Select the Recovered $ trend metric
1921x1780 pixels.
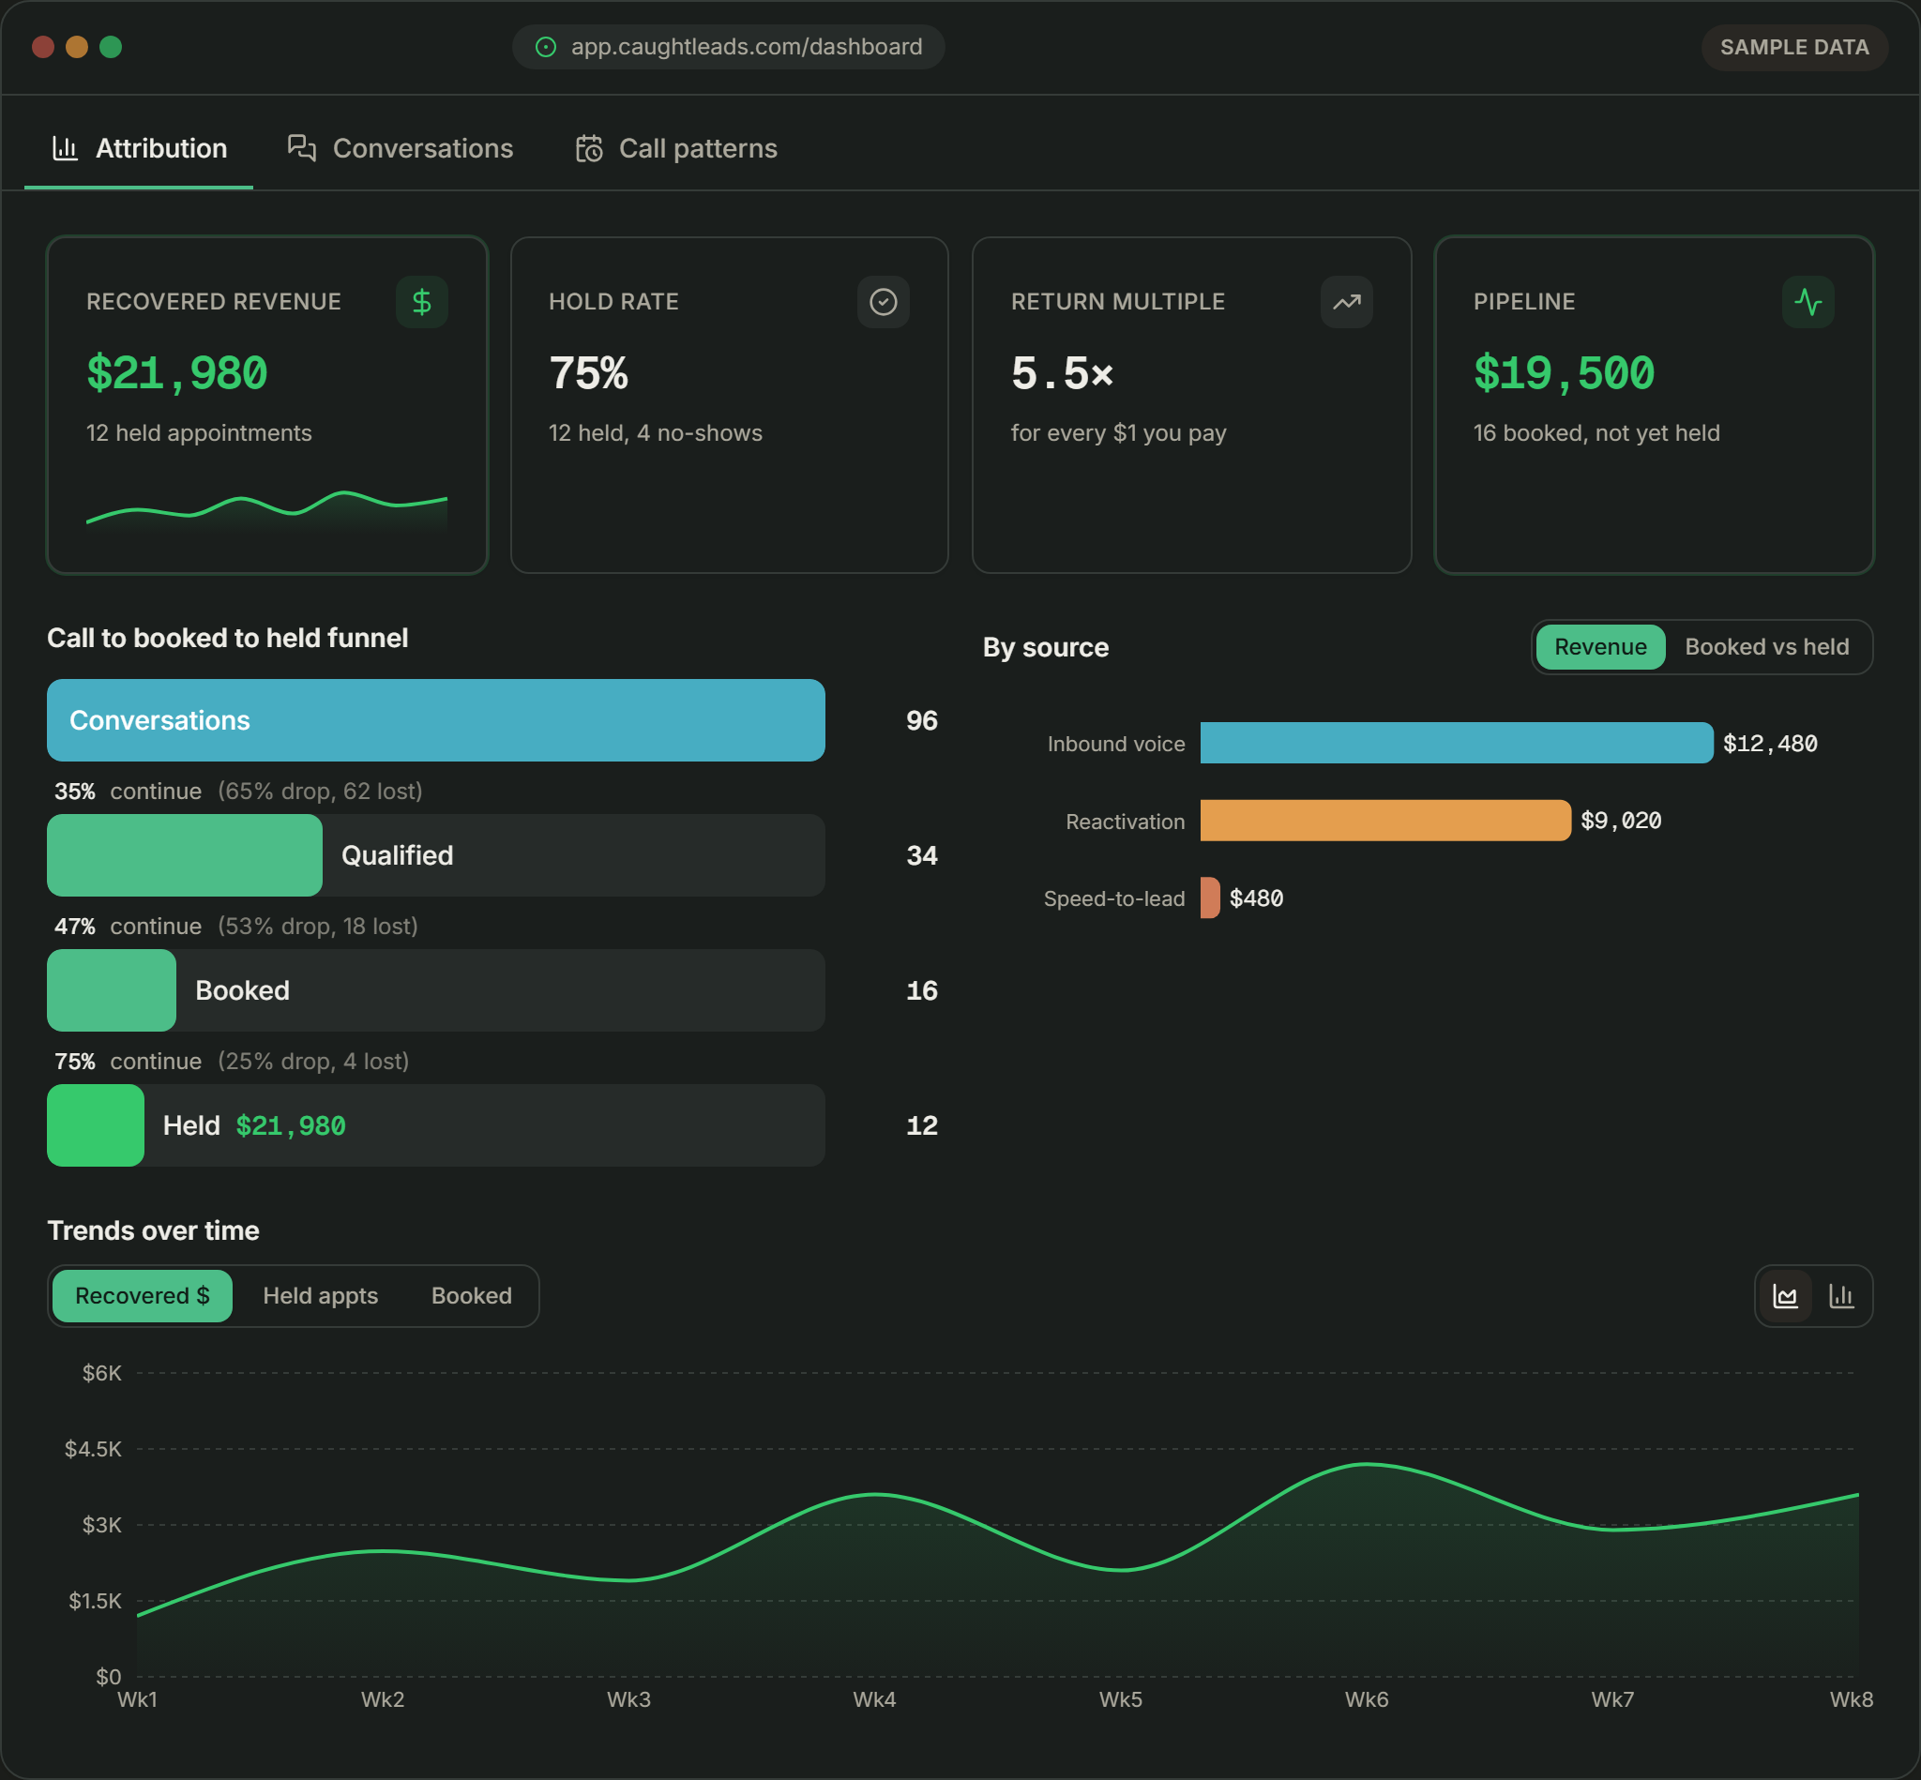pyautogui.click(x=142, y=1295)
